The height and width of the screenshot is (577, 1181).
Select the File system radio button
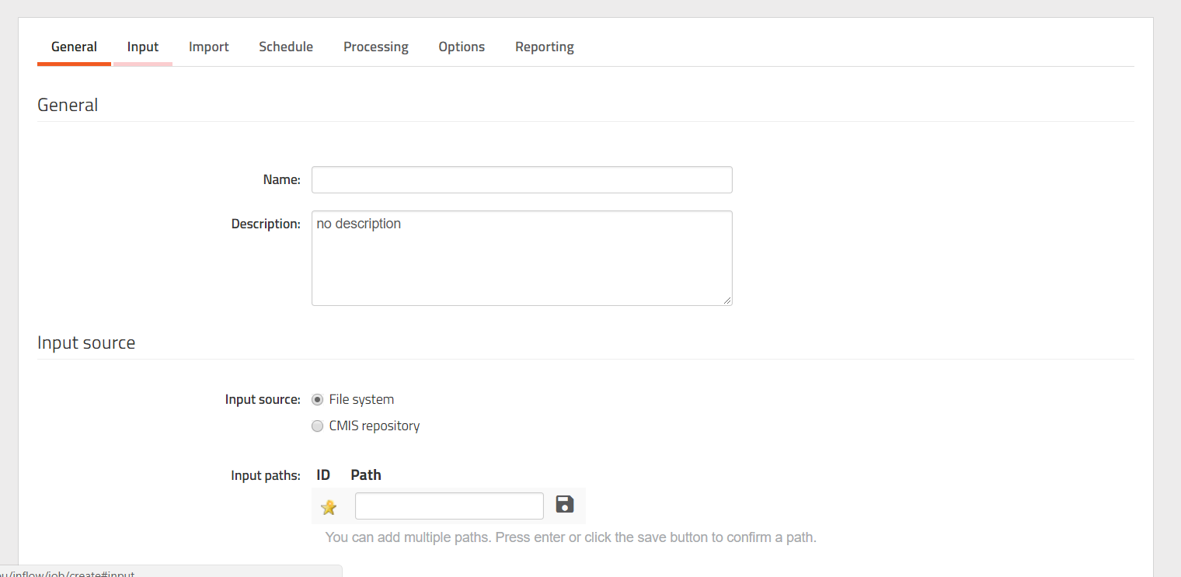tap(317, 400)
